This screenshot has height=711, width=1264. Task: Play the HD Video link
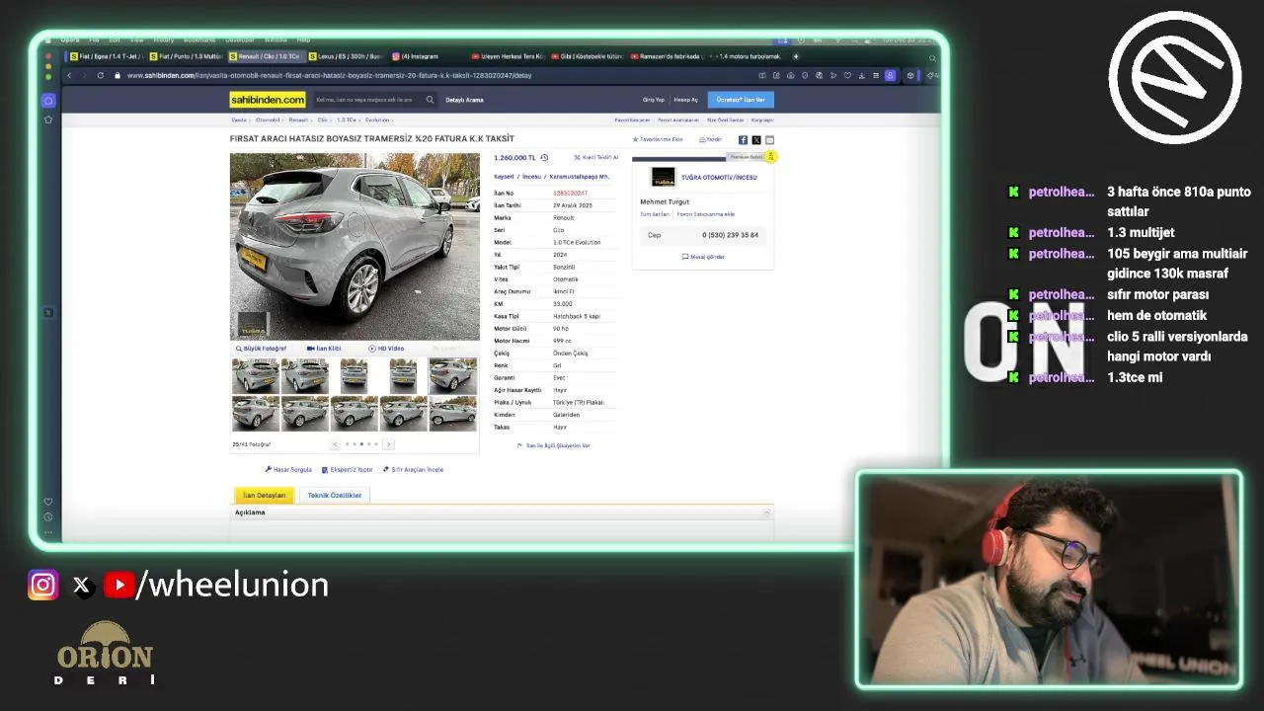tap(386, 349)
